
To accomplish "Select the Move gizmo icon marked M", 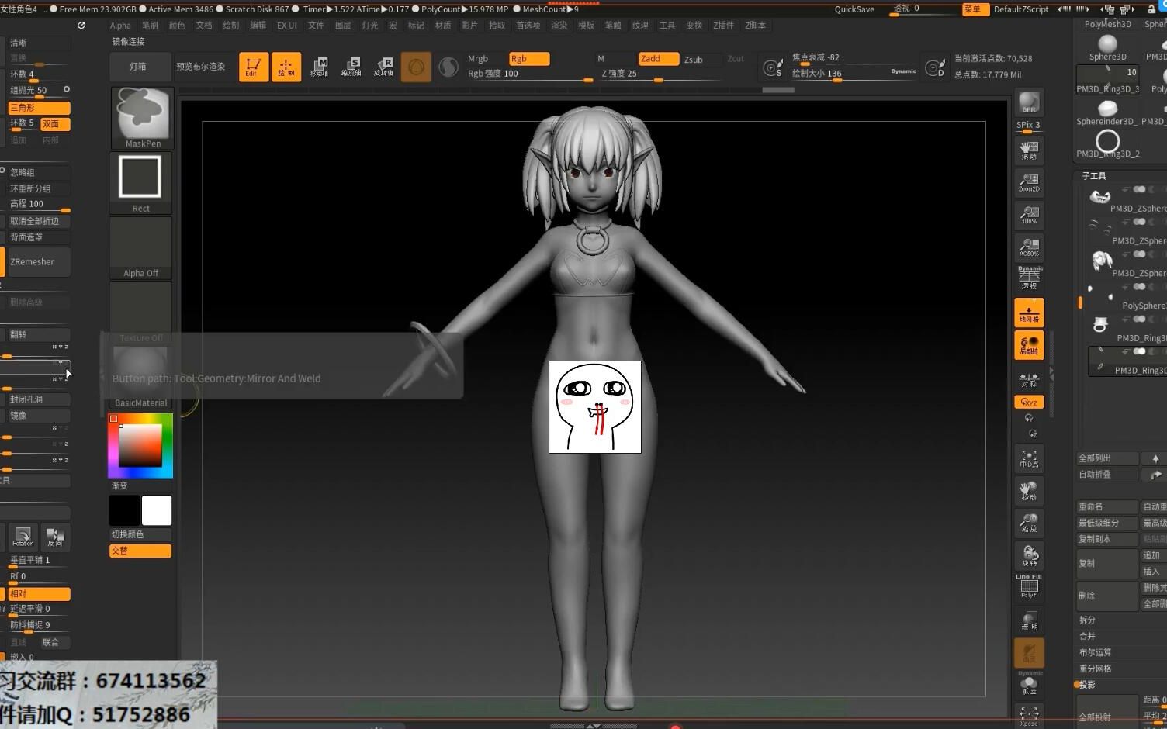I will [319, 67].
